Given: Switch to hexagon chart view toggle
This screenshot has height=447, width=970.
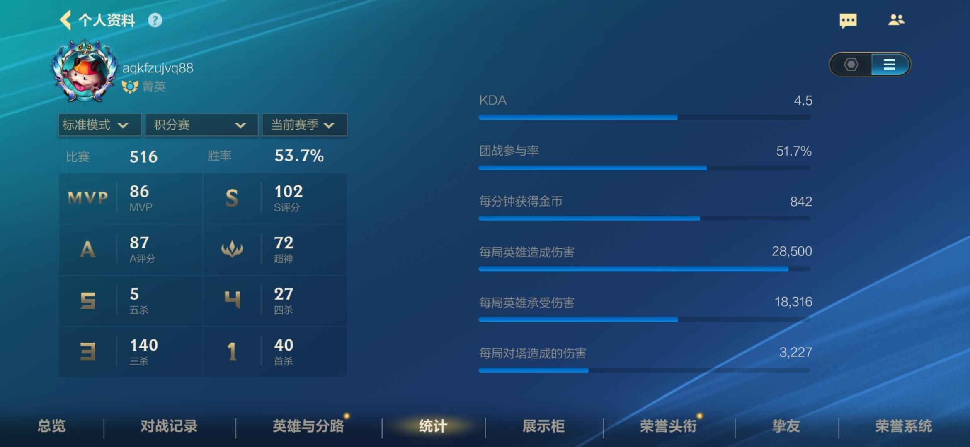Looking at the screenshot, I should 851,65.
